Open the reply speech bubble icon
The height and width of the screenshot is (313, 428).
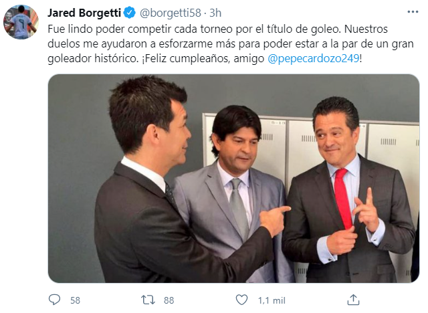click(x=54, y=300)
